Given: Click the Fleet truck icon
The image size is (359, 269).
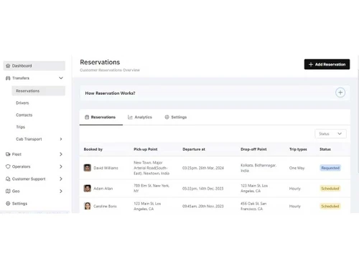Looking at the screenshot, I should [x=8, y=154].
